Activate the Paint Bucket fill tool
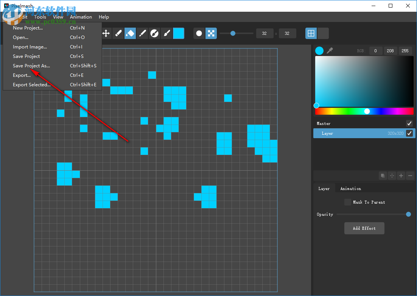Image resolution: width=417 pixels, height=296 pixels. (x=130, y=33)
